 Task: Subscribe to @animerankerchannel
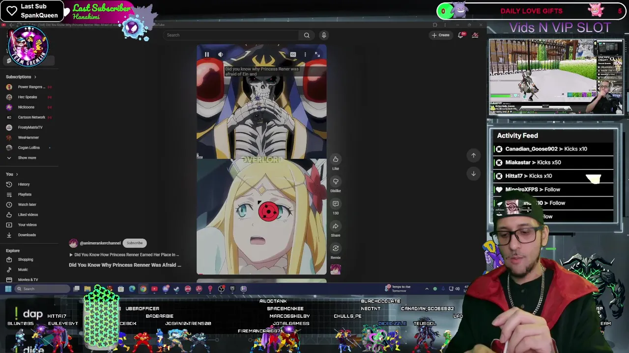(134, 243)
